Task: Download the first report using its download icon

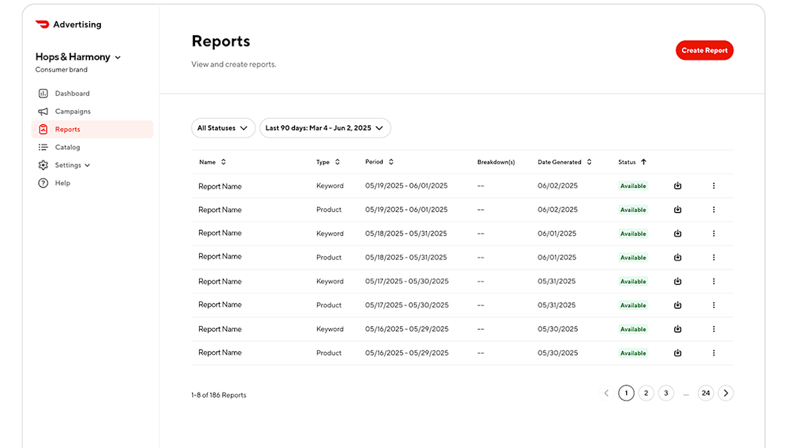Action: pos(677,186)
